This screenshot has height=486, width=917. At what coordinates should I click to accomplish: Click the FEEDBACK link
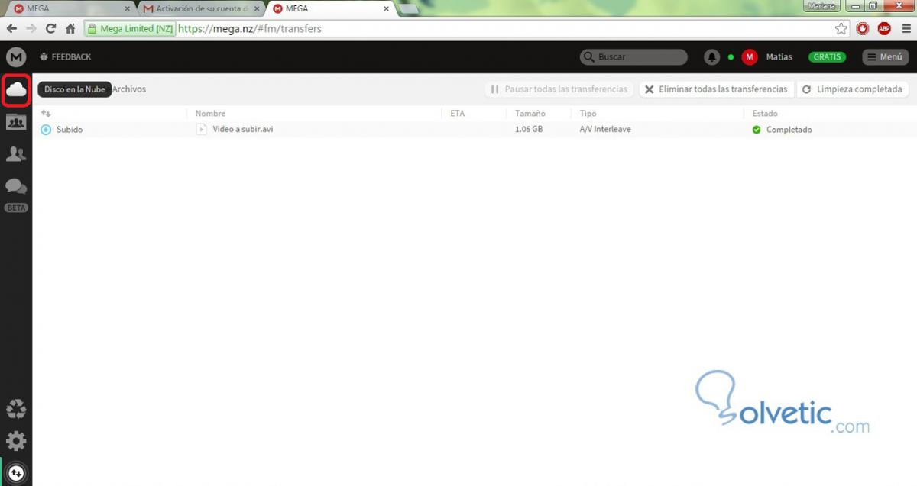coord(71,57)
